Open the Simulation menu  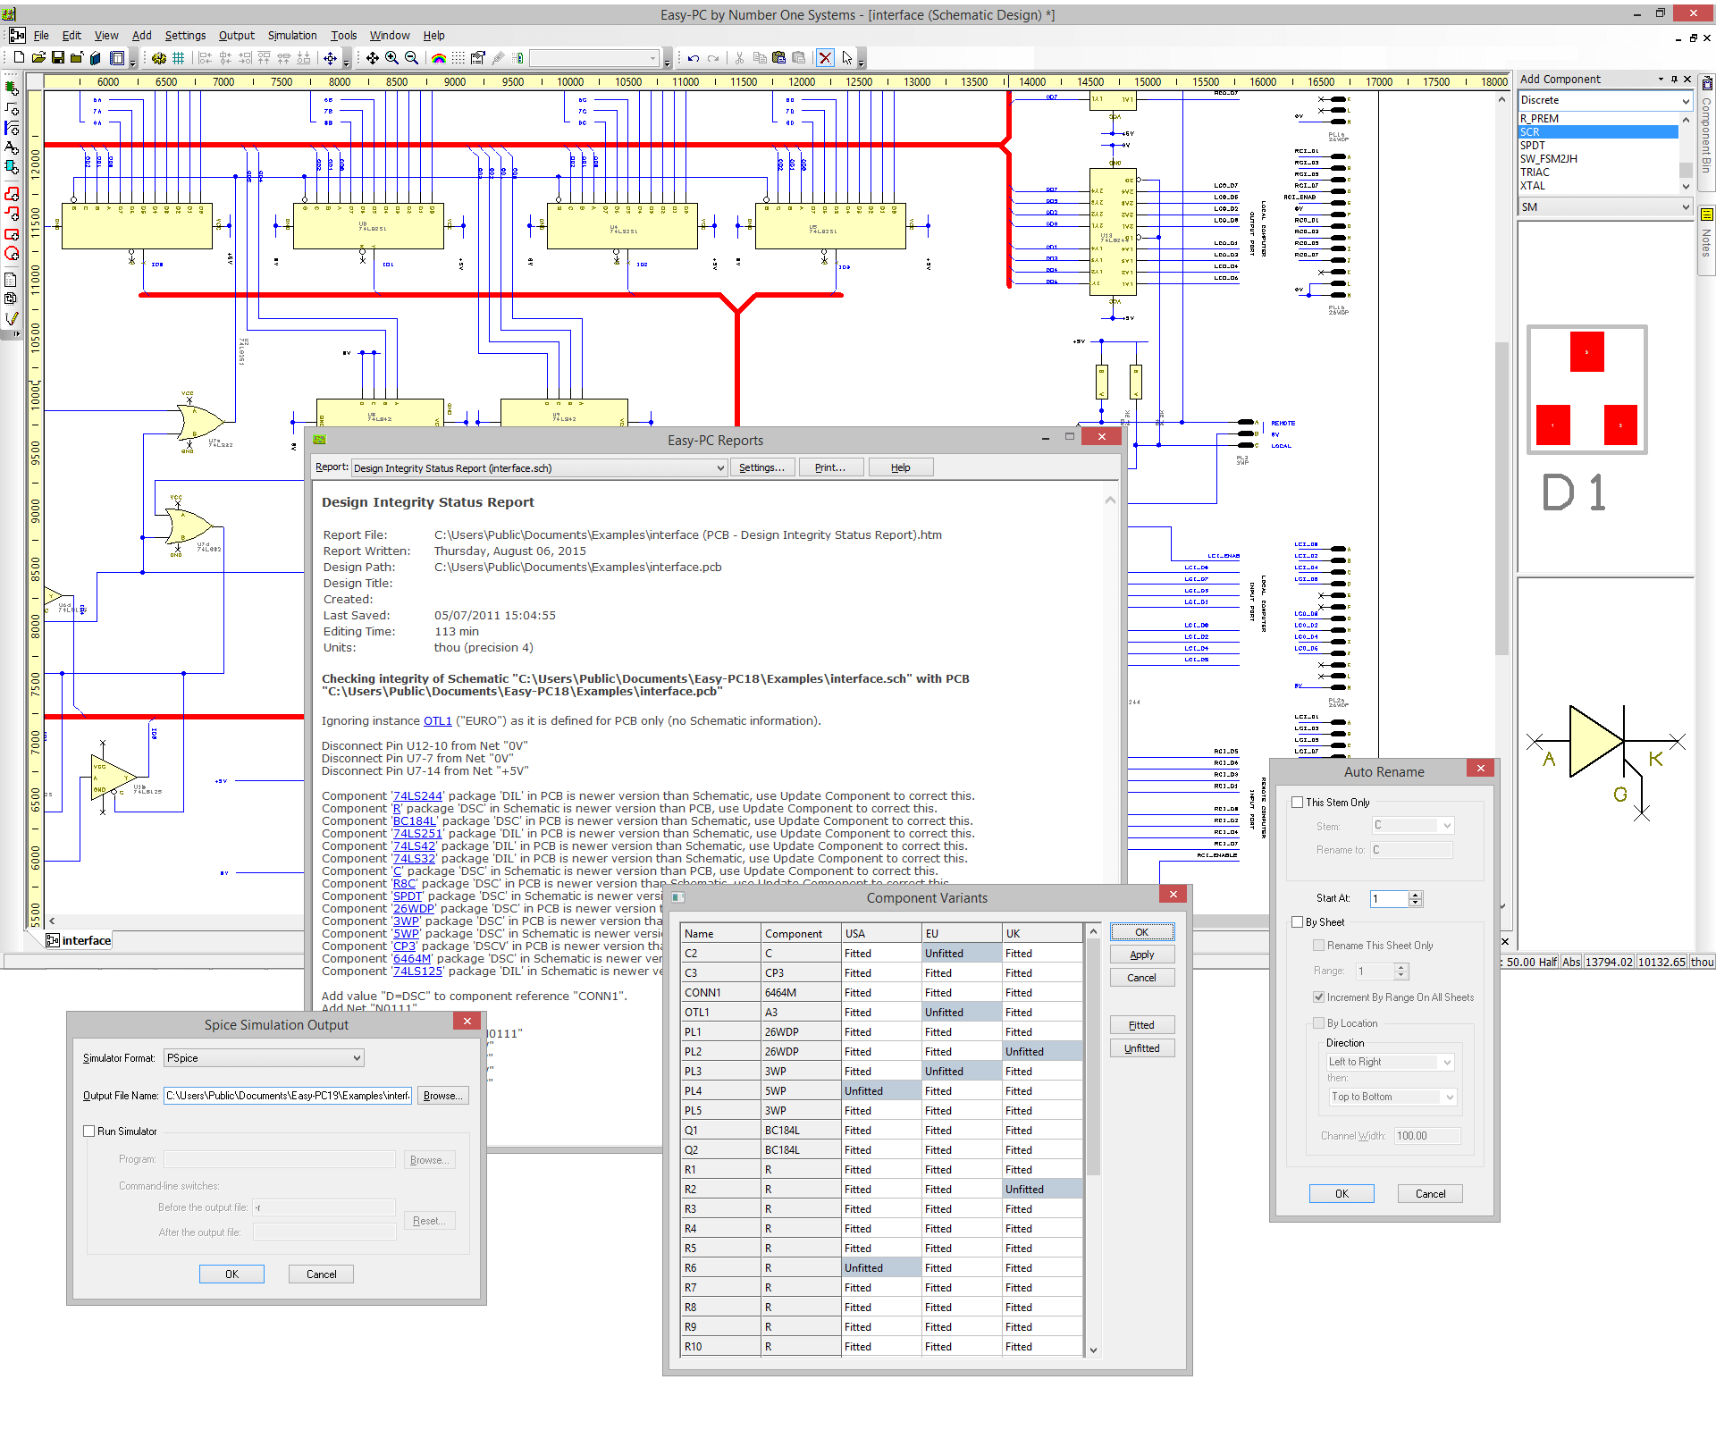tap(292, 36)
